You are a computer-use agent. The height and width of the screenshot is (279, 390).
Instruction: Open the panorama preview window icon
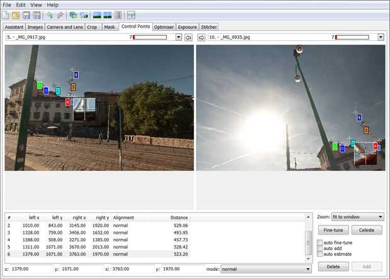click(x=97, y=16)
